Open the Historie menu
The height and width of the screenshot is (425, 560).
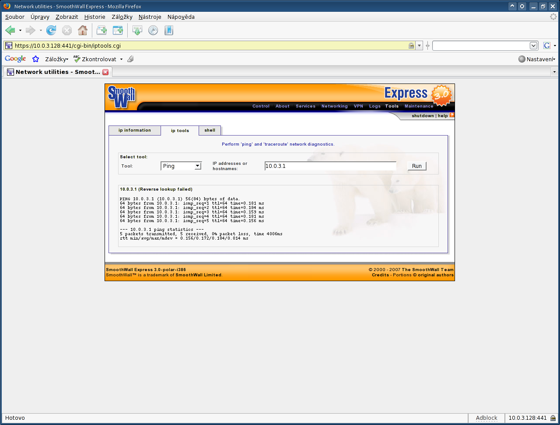click(95, 17)
